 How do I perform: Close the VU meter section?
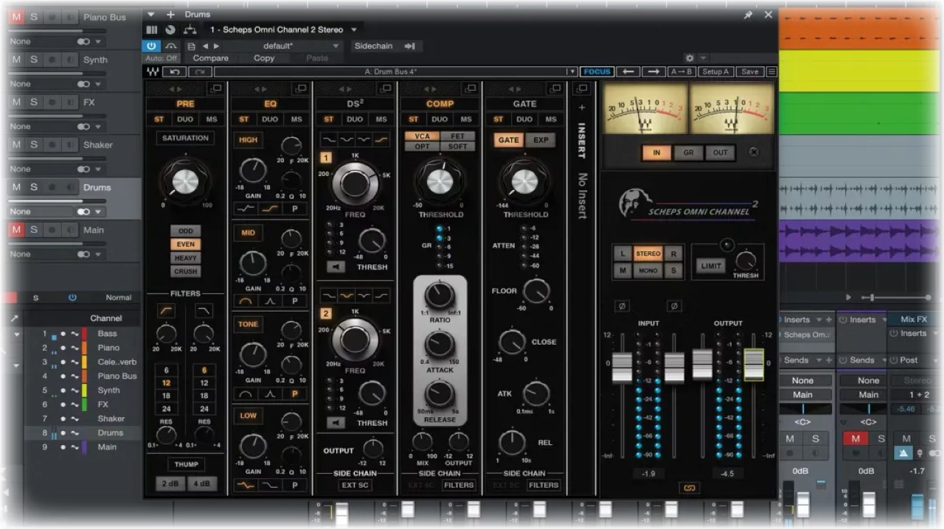754,152
